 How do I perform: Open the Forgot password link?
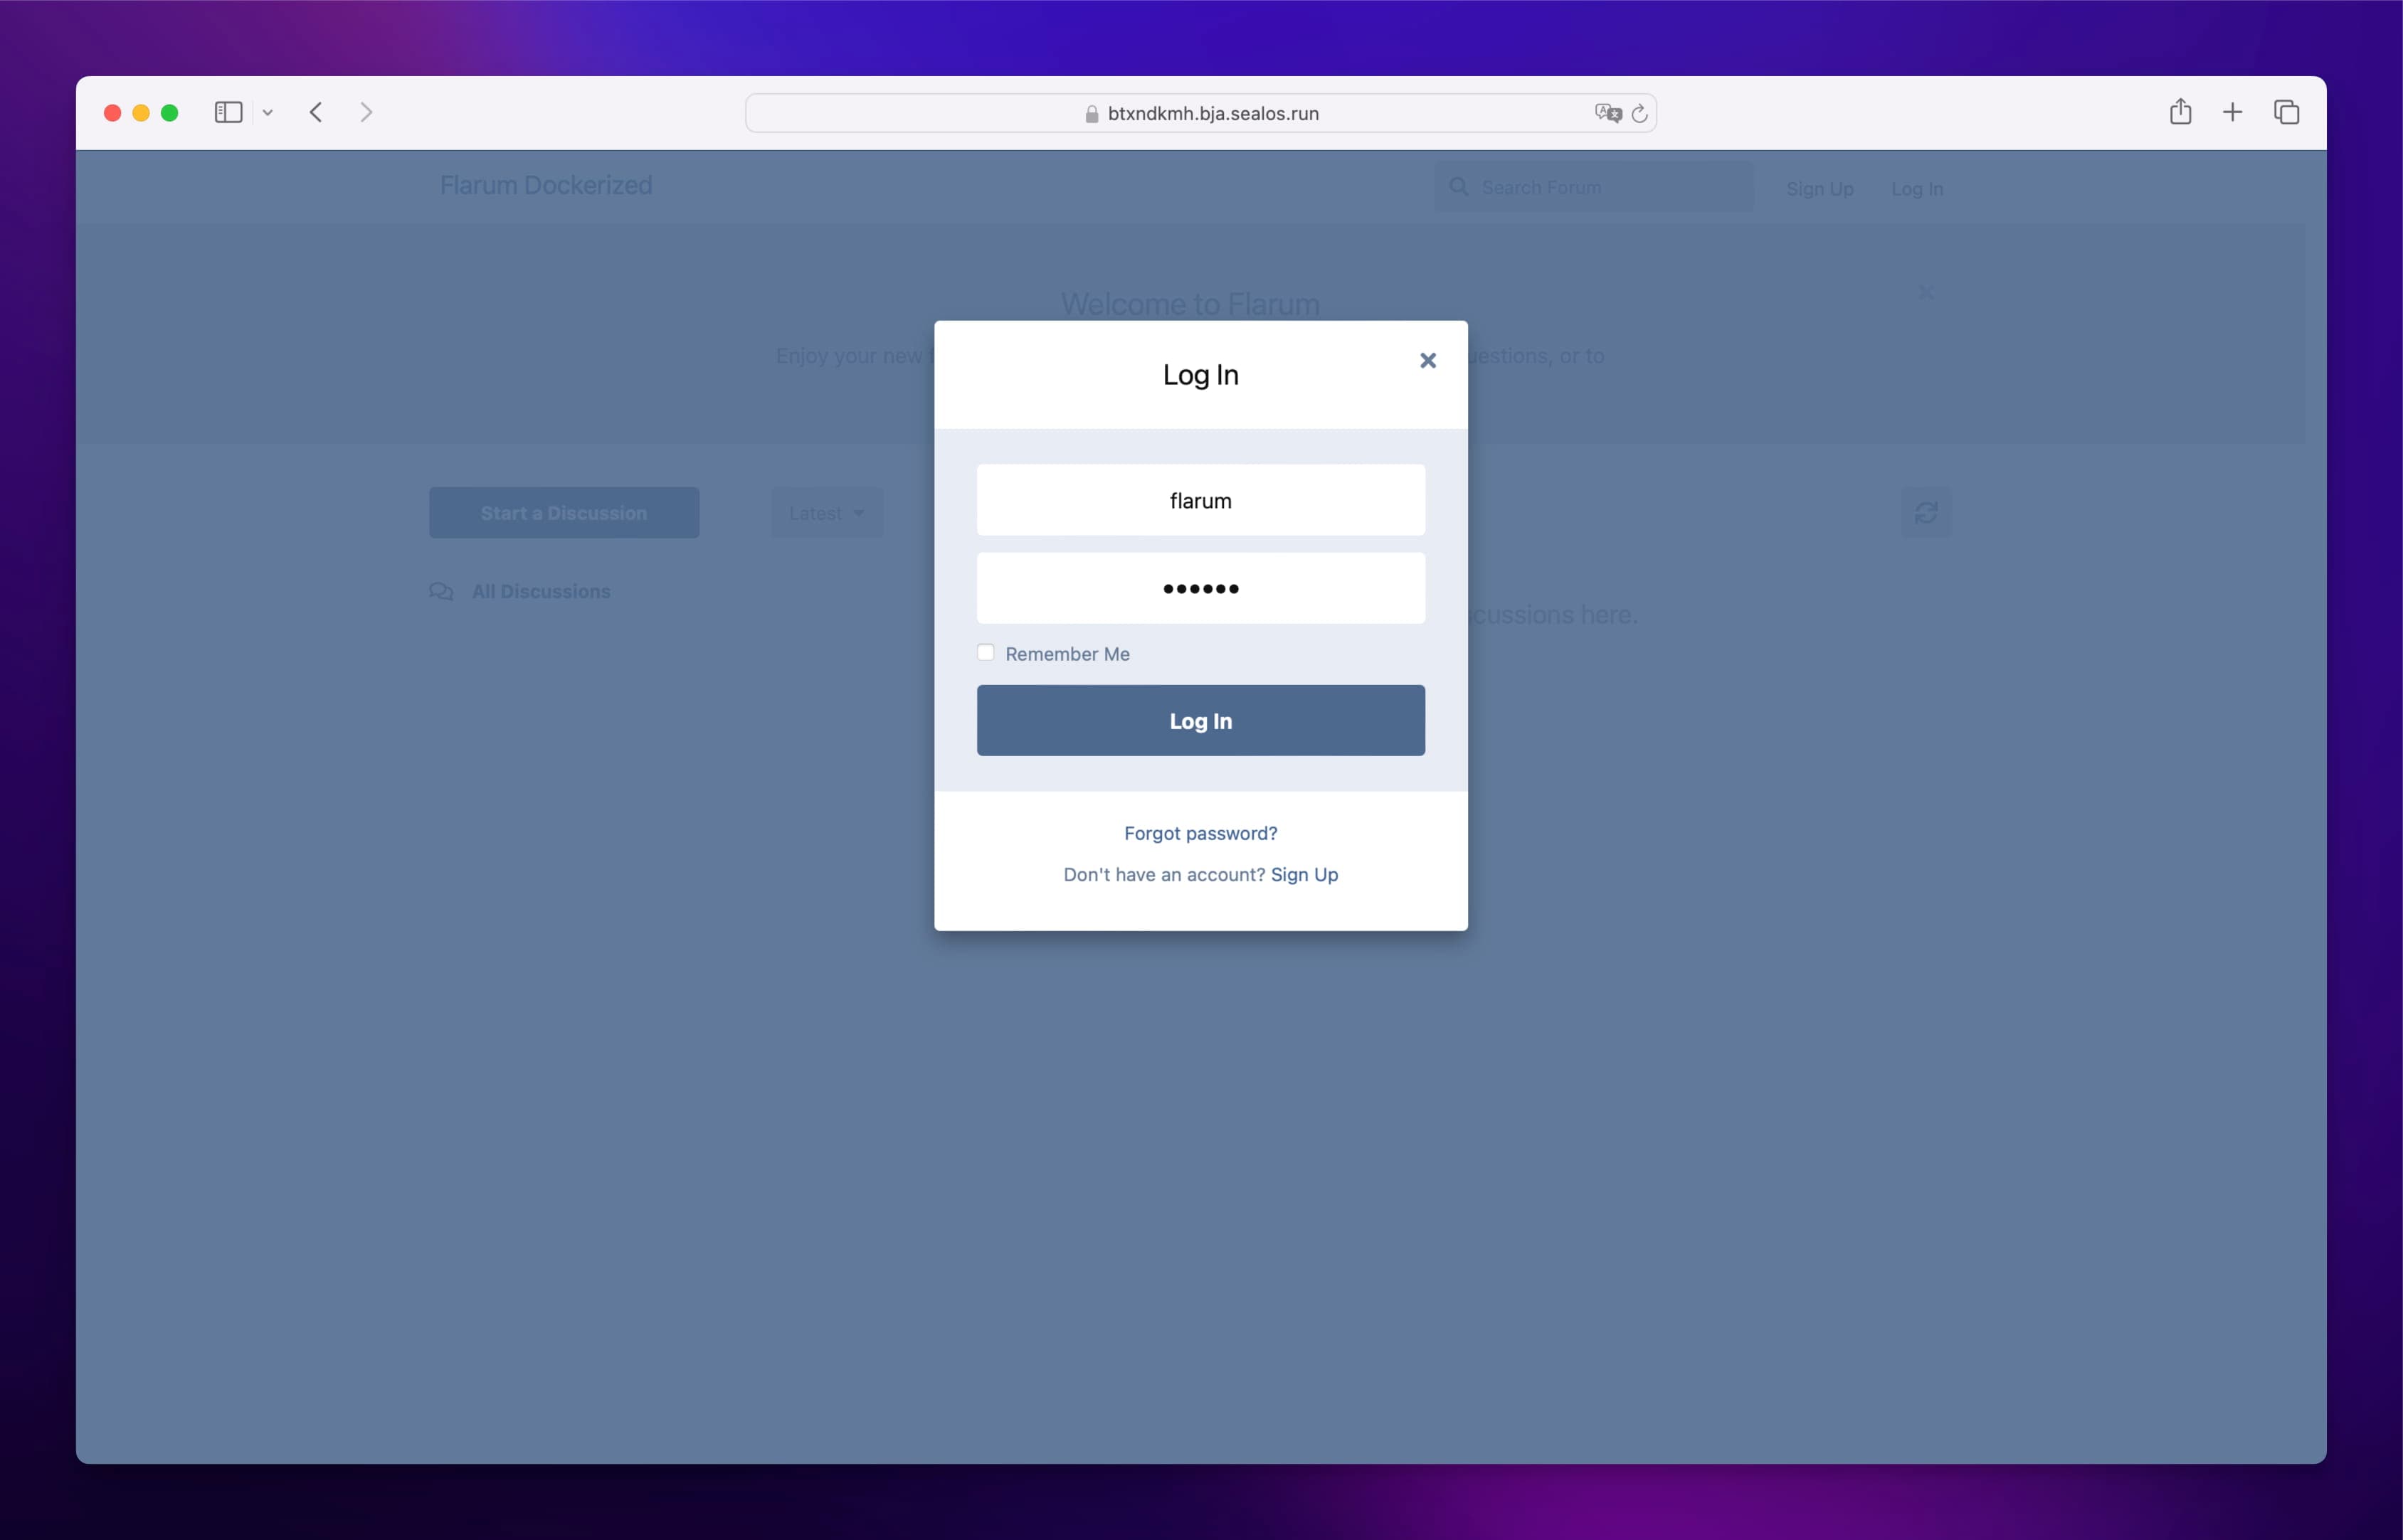(x=1200, y=833)
